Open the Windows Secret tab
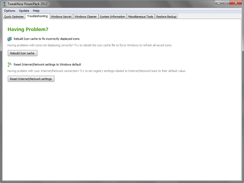The width and height of the screenshot is (244, 183). 61,17
